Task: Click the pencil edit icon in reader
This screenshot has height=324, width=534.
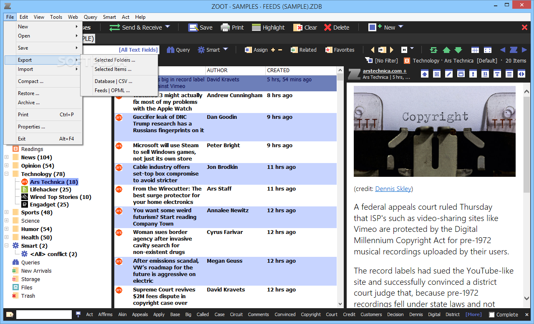Action: click(448, 74)
